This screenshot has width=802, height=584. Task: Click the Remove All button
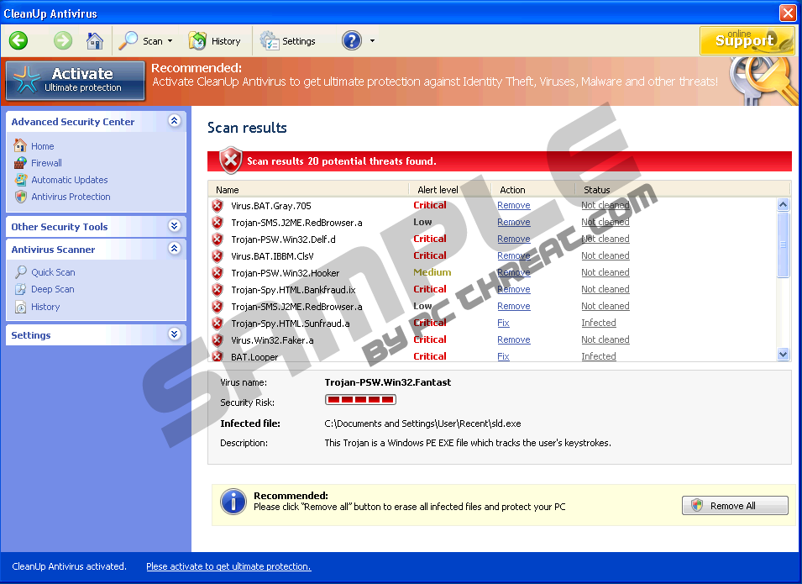point(735,506)
